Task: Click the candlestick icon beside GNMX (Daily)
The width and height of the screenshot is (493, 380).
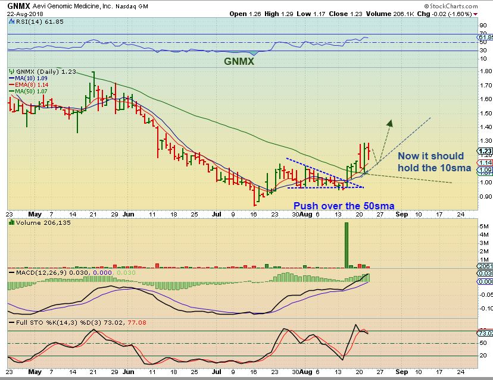Action: click(12, 71)
